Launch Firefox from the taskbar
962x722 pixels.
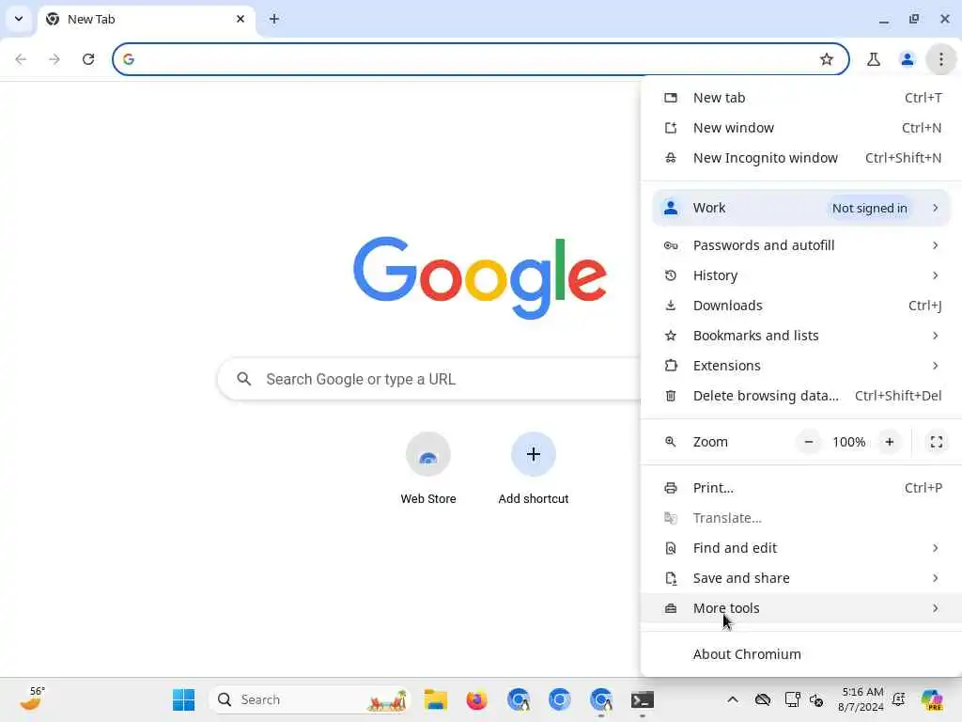tap(476, 699)
